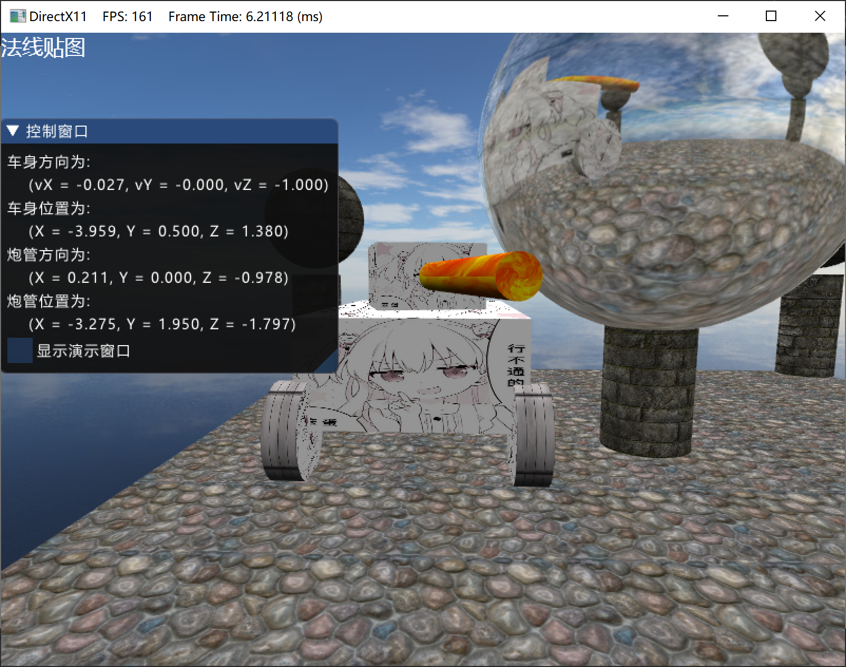846x667 pixels.
Task: Click the FPS: 161 title text
Action: [128, 16]
